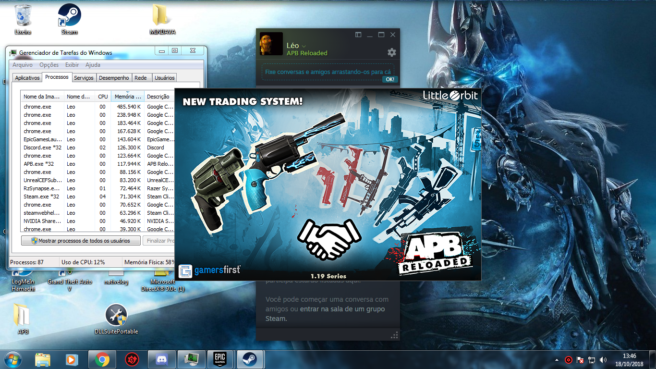Select the DLLSuitePortable desktop icon
Screen dimensions: 656x369
[116, 319]
